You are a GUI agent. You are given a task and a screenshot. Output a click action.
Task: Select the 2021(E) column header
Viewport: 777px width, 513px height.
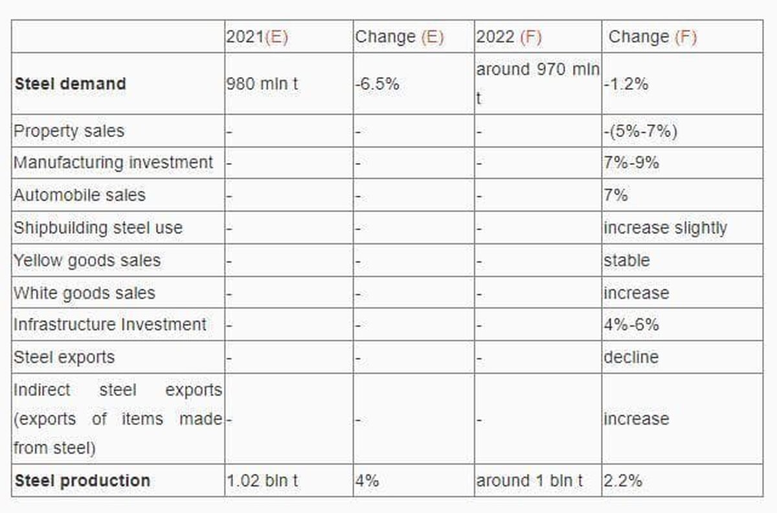coord(257,37)
